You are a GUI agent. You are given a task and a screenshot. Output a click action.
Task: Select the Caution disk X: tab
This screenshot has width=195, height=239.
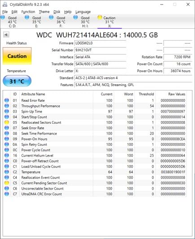pyautogui.click(x=110, y=22)
